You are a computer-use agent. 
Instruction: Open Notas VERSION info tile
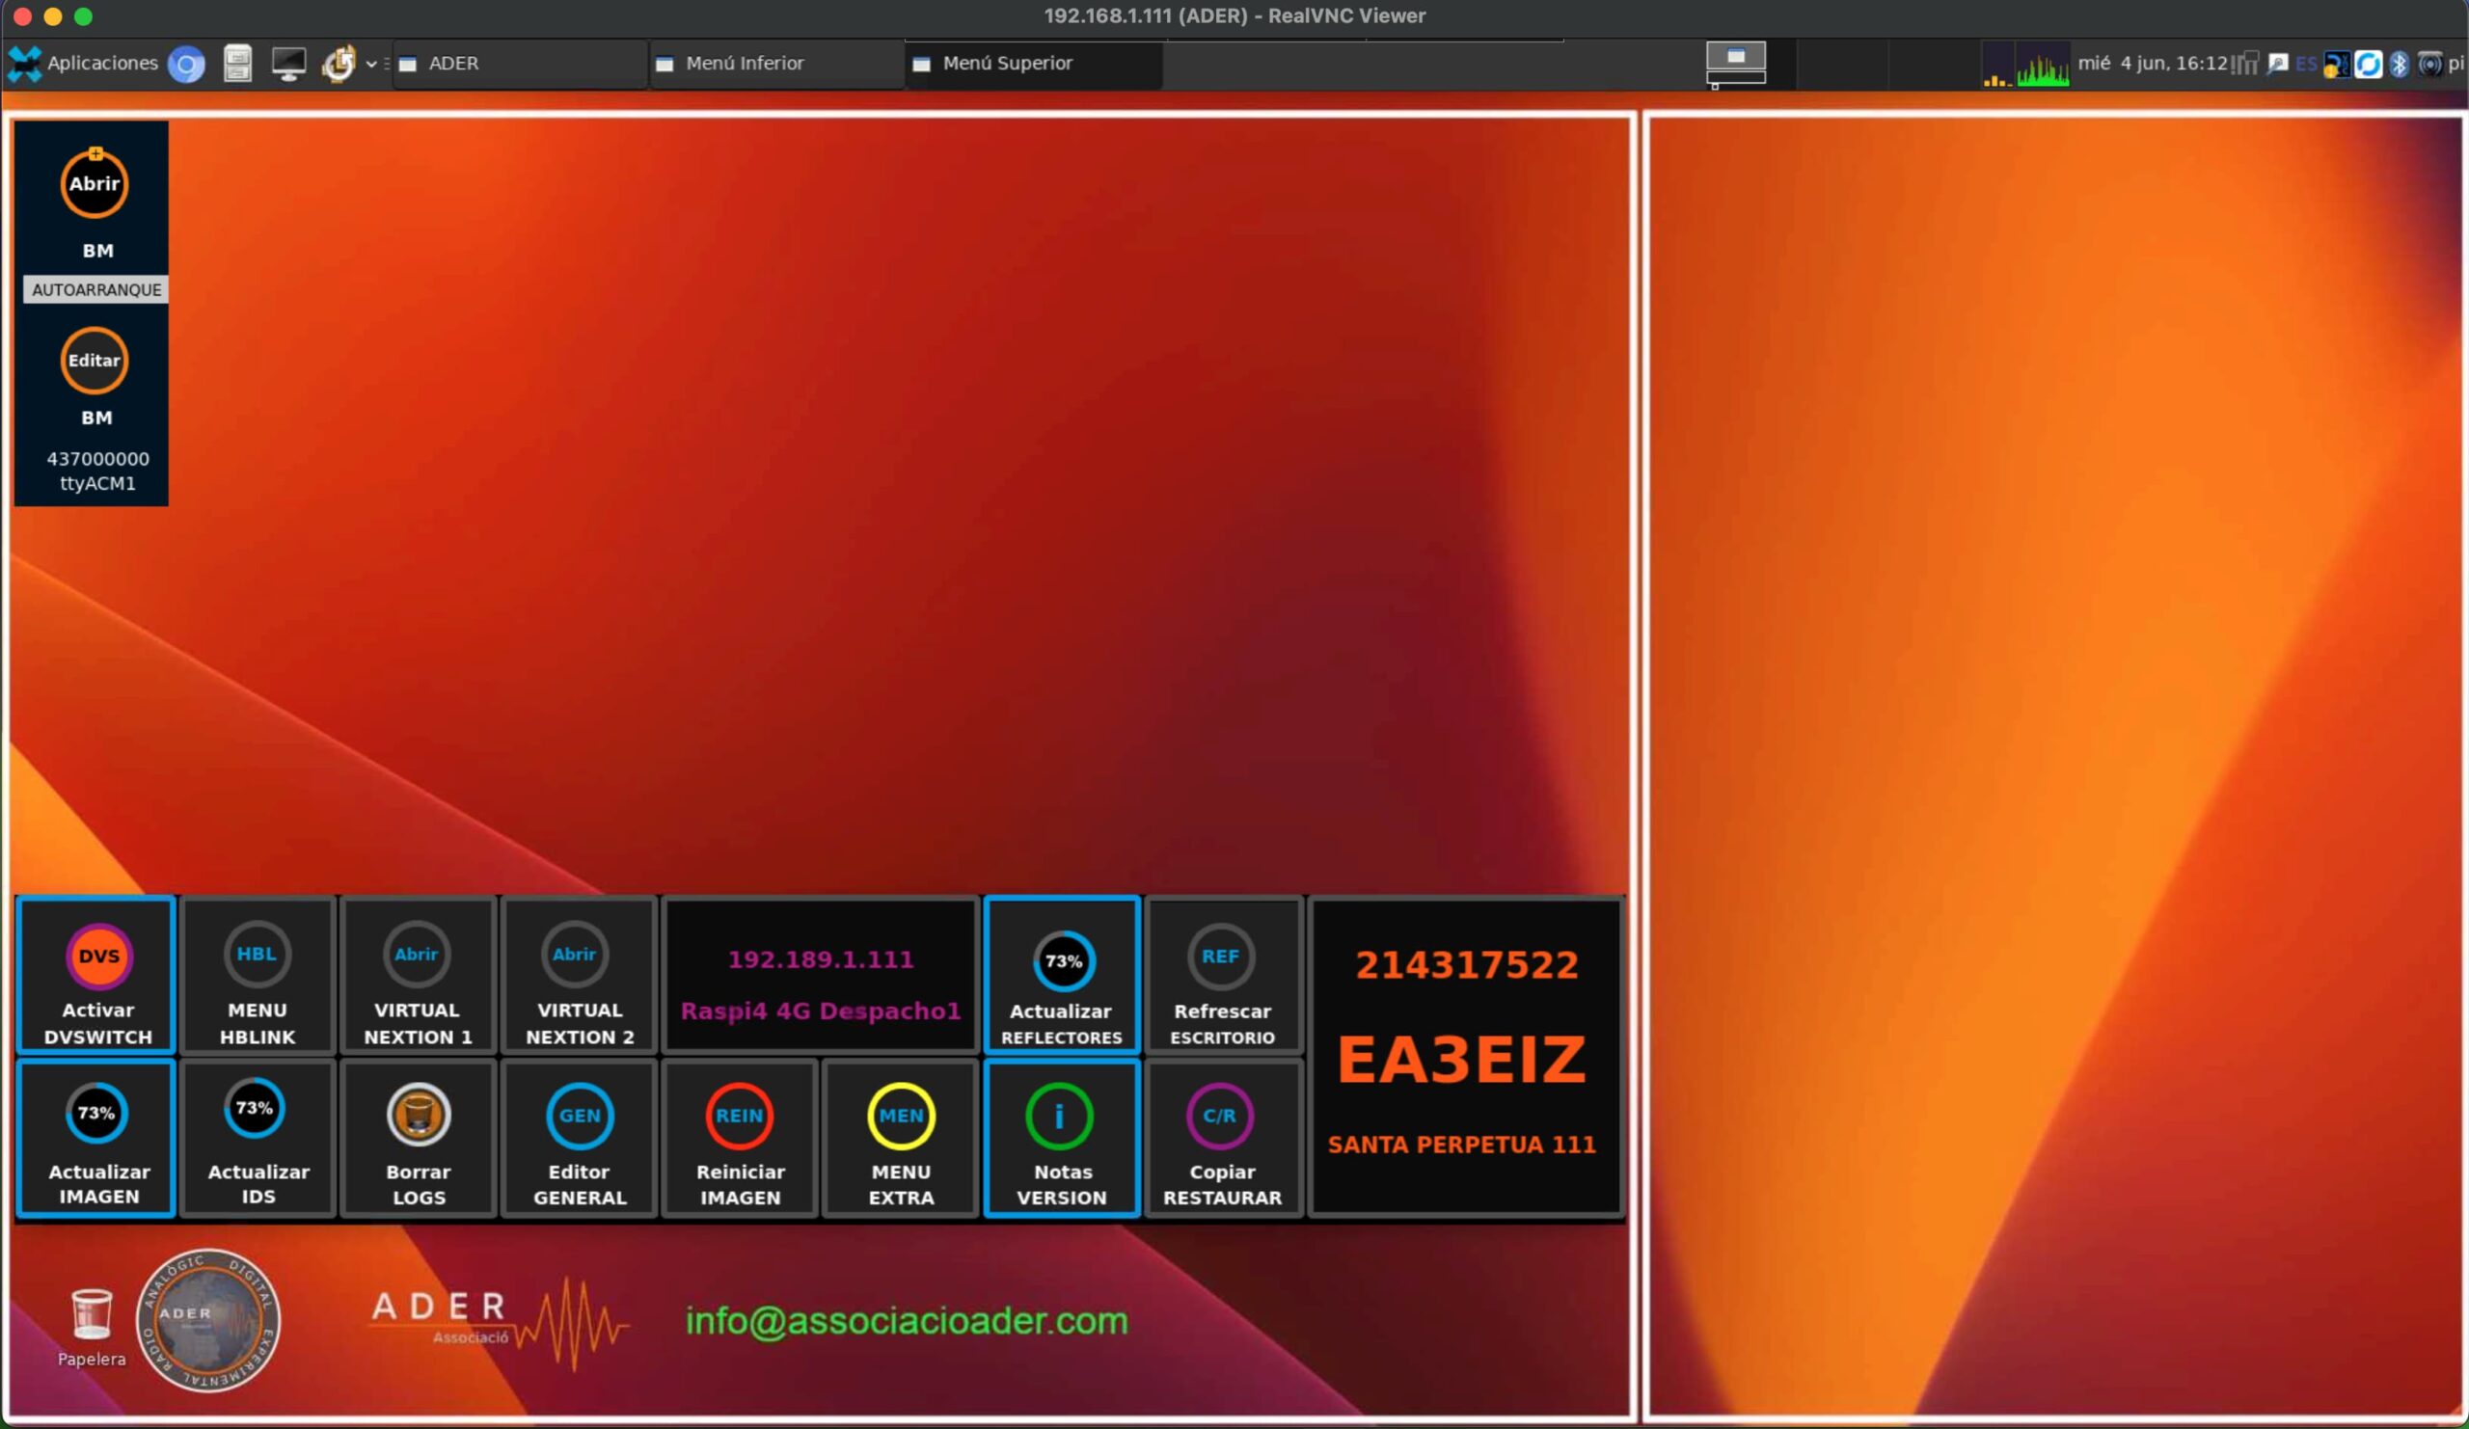click(x=1062, y=1137)
